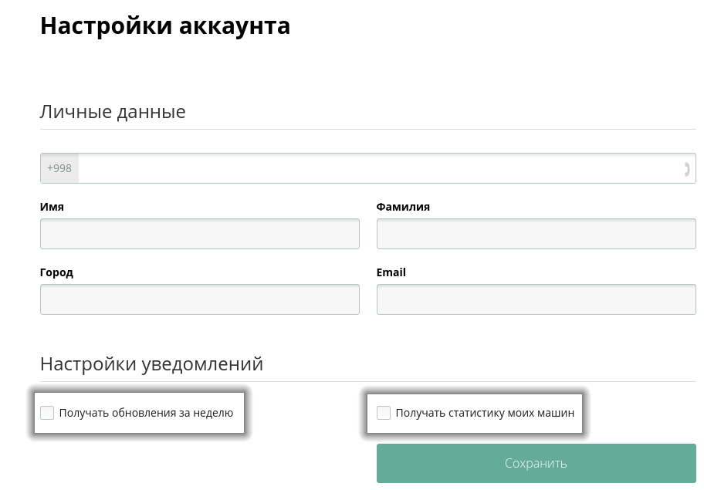This screenshot has width=704, height=490.
Task: Click the +998 country code prefix
Action: coord(59,168)
